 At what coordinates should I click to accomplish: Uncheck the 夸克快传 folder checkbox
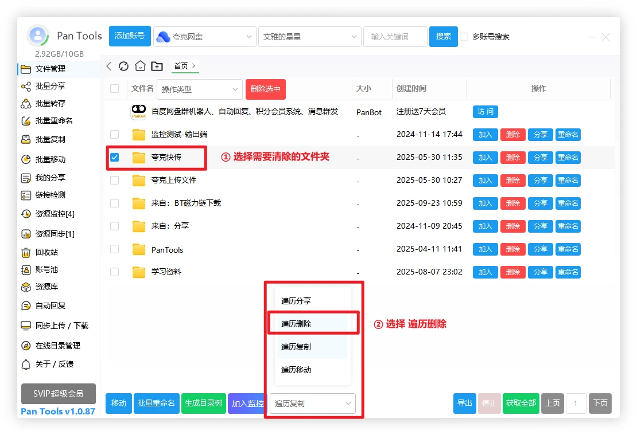pyautogui.click(x=115, y=157)
